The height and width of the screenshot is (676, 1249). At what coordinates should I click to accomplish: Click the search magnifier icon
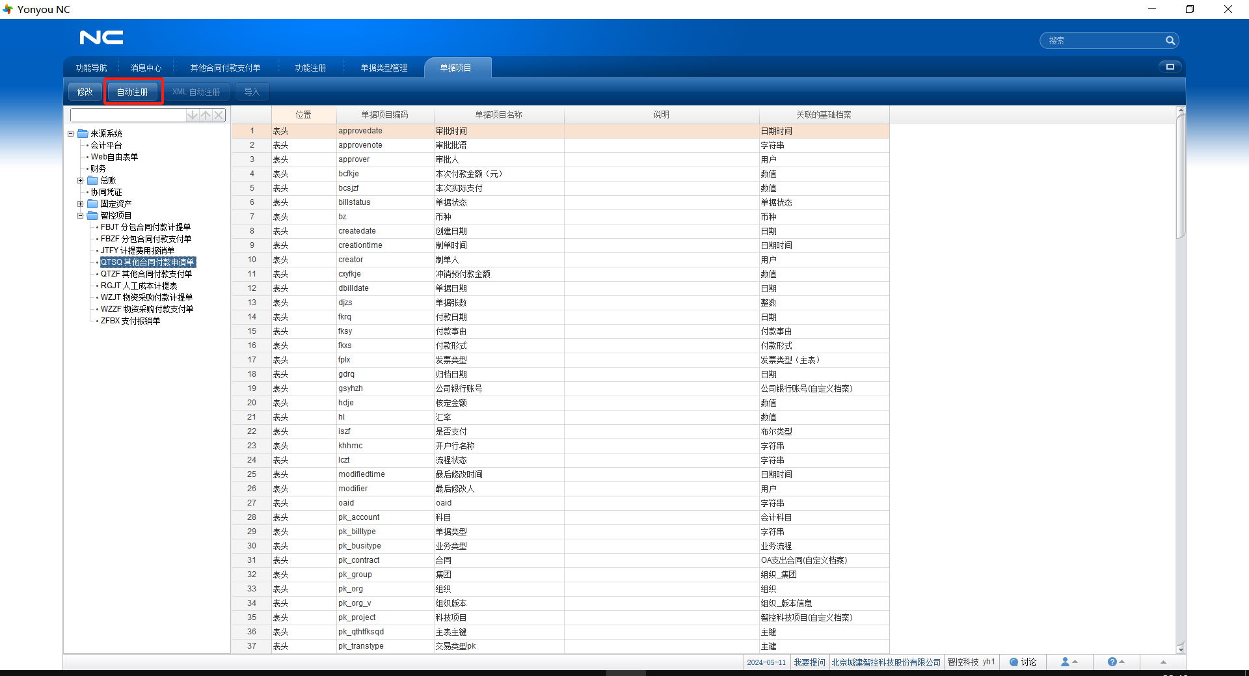pyautogui.click(x=1170, y=40)
